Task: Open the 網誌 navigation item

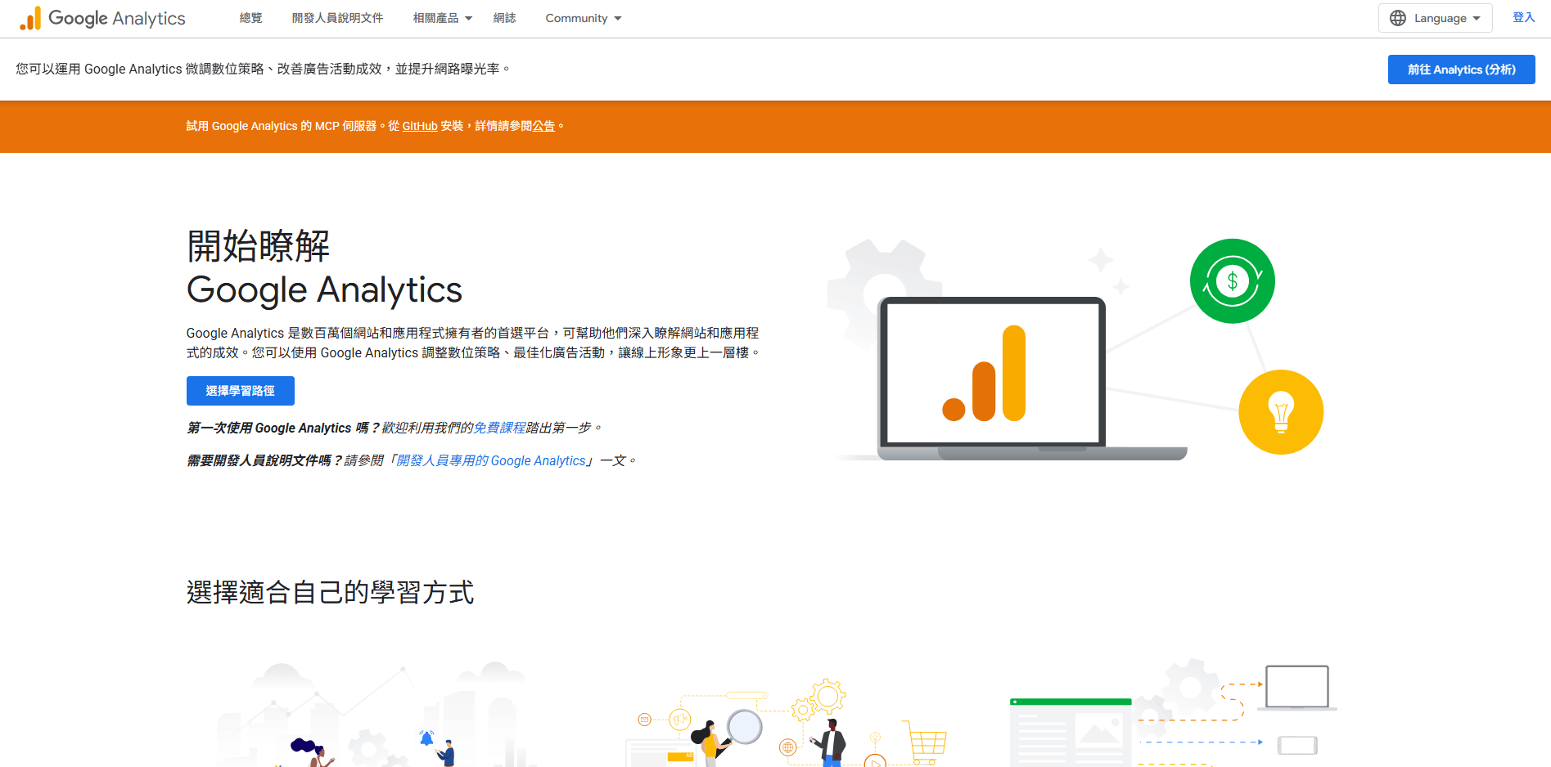Action: (x=505, y=17)
